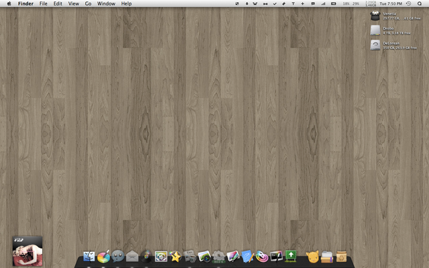Open the green upload arrow dock icon

tap(291, 256)
